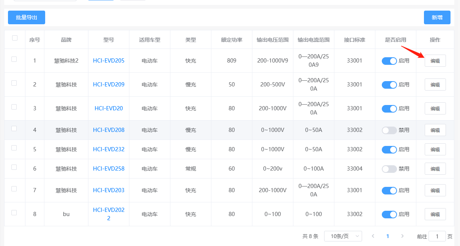The height and width of the screenshot is (246, 460).
Task: Edit row 1 with the 编辑 button
Action: pyautogui.click(x=435, y=61)
